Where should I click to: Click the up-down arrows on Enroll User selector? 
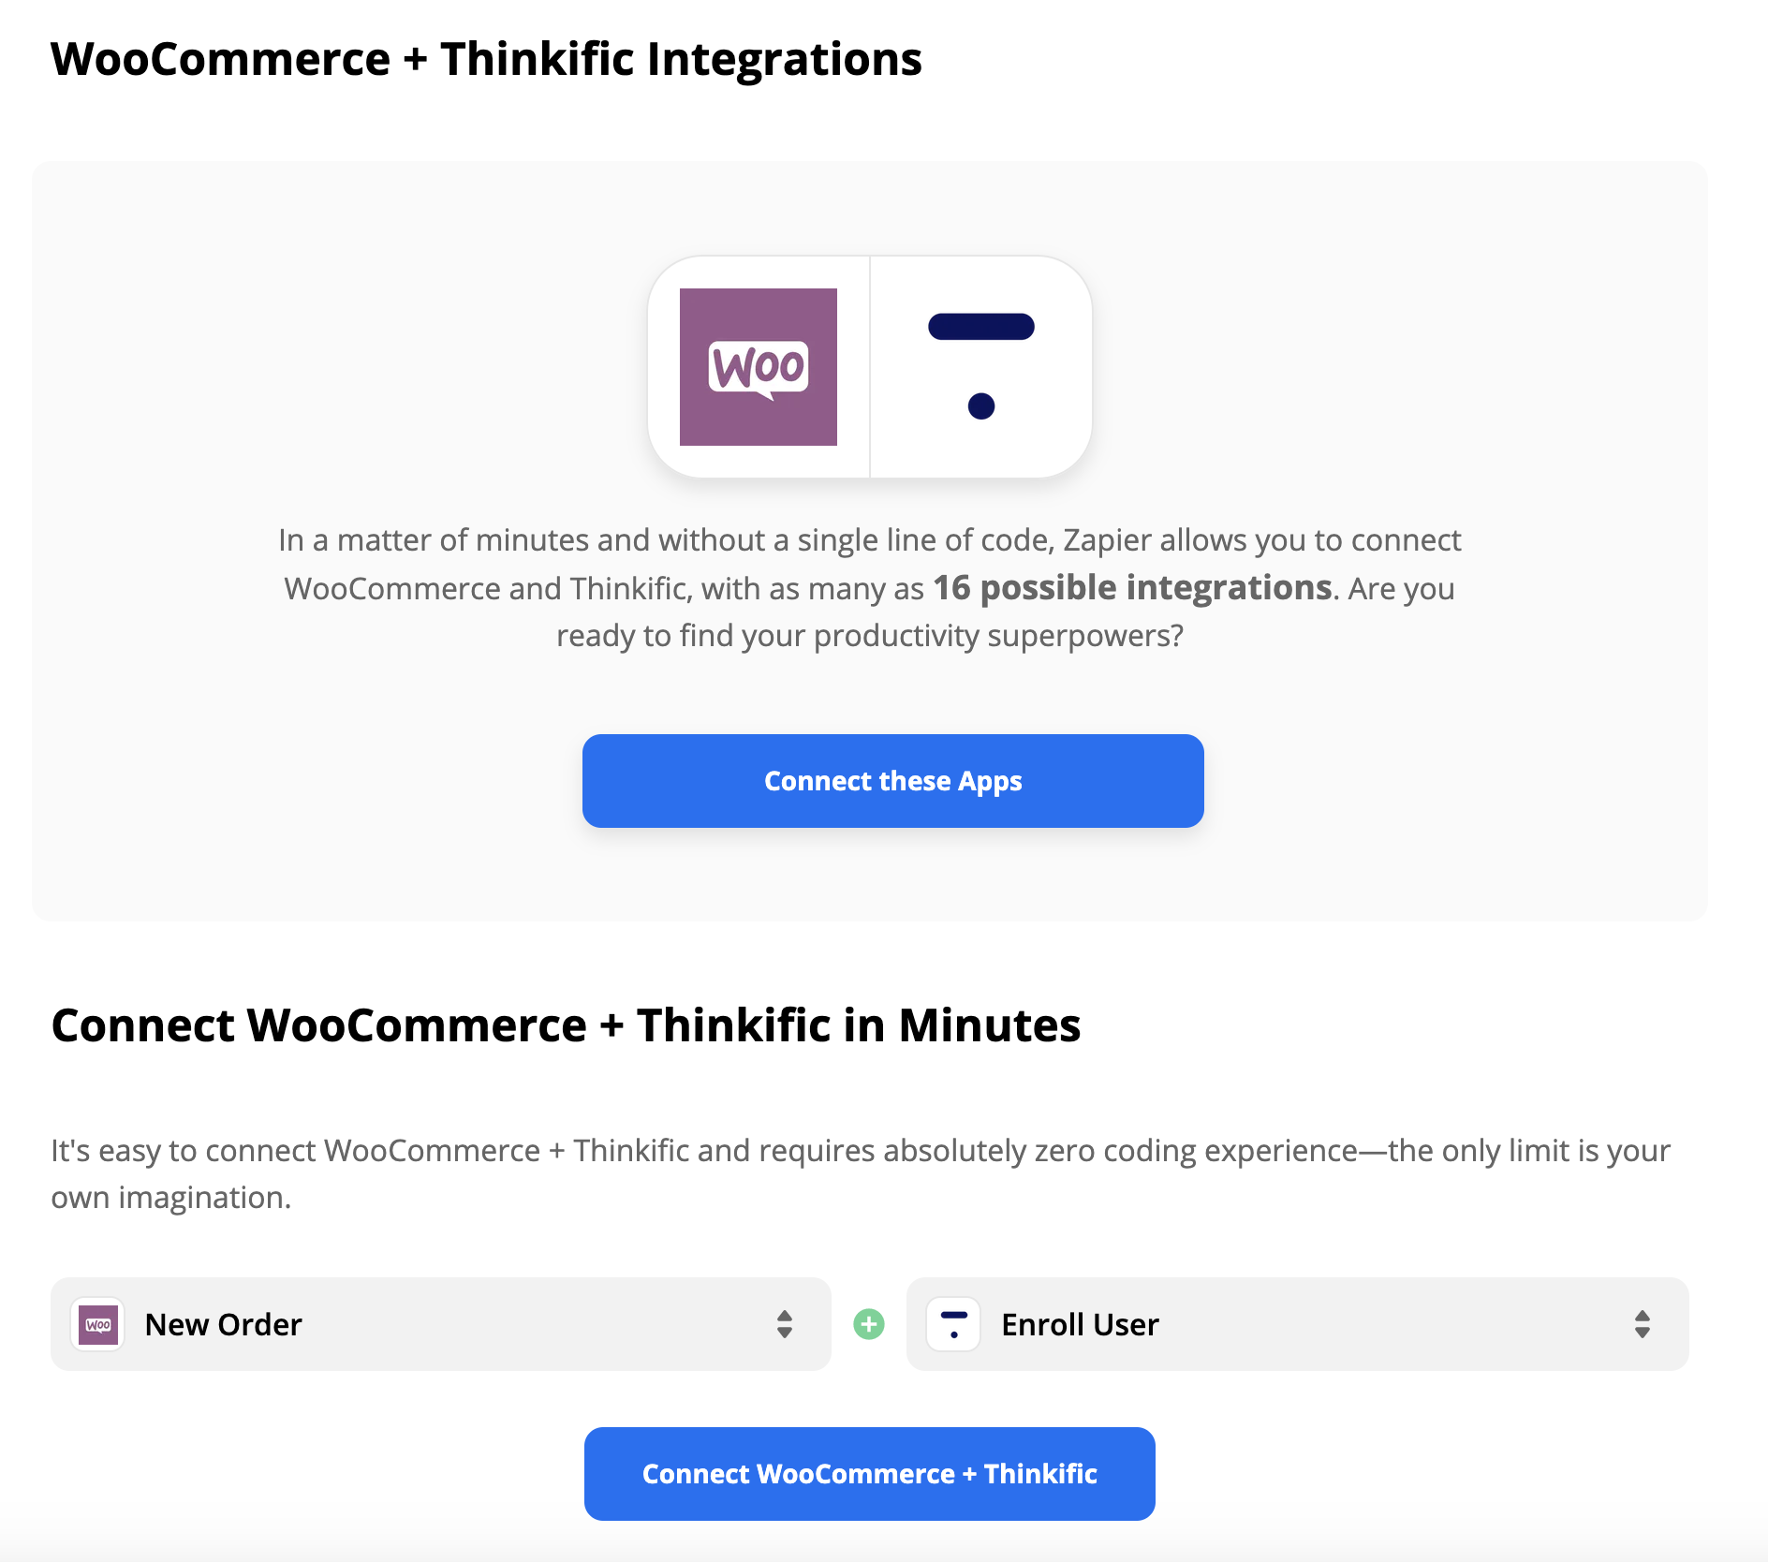tap(1641, 1324)
